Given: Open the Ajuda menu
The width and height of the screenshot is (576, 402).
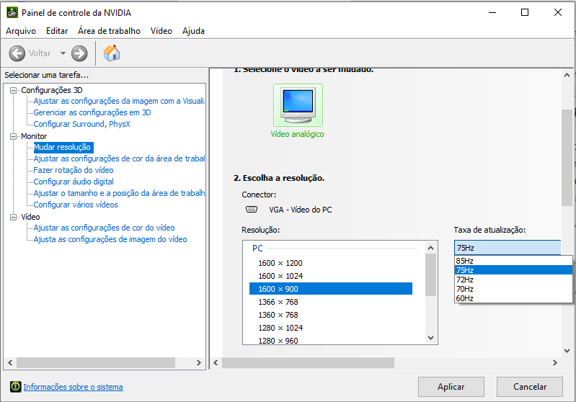Looking at the screenshot, I should pos(194,31).
